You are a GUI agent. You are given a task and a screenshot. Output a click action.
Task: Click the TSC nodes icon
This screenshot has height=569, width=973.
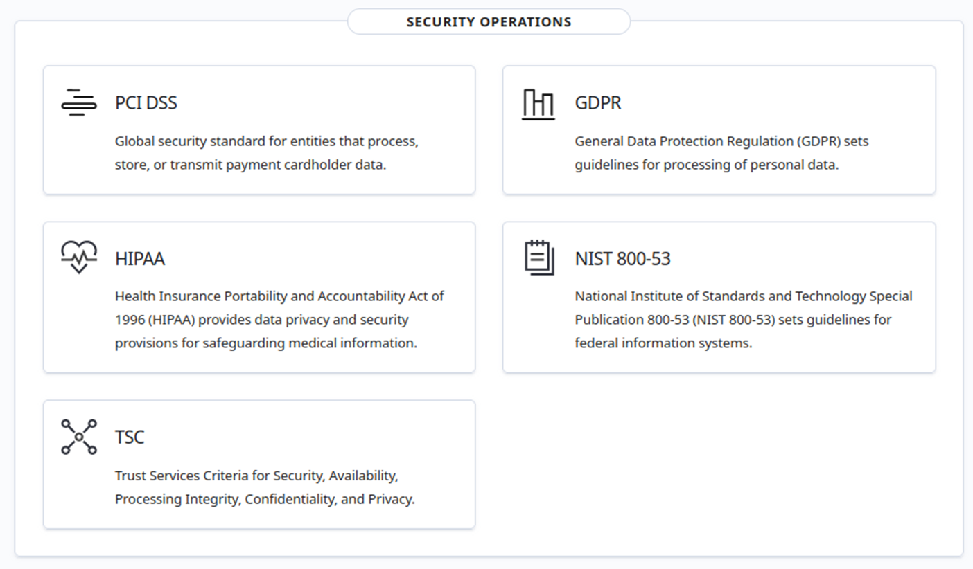pos(79,437)
